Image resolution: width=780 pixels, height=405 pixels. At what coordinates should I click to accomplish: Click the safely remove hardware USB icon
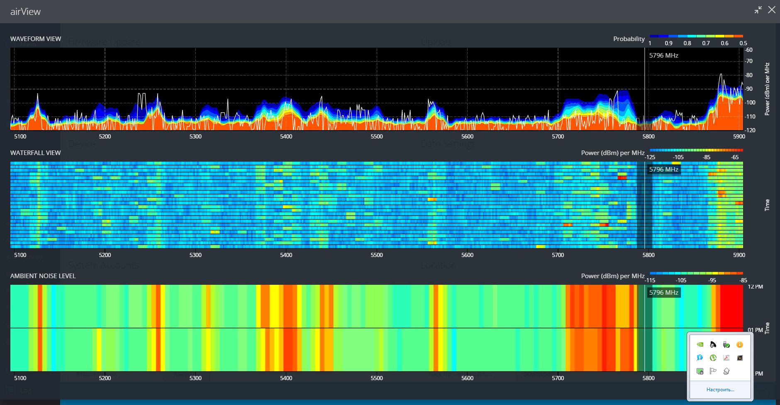pos(726,344)
